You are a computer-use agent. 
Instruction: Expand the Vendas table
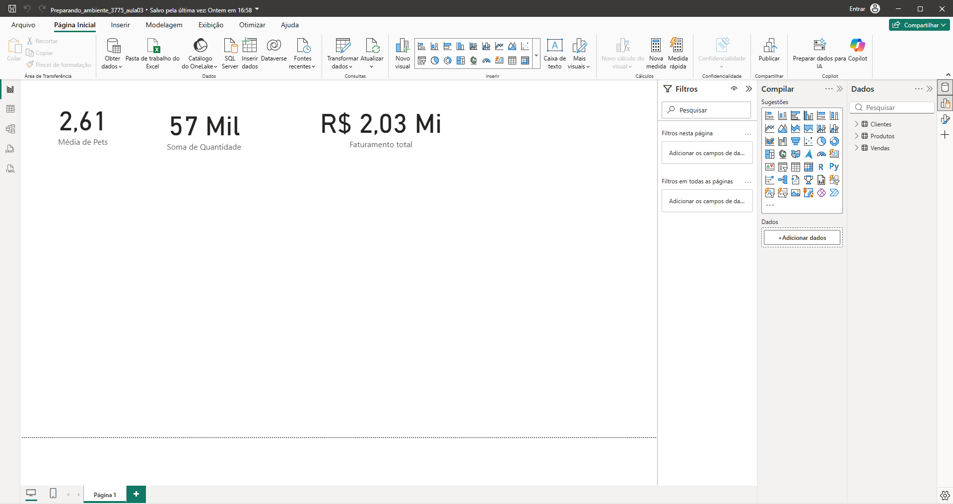point(856,148)
